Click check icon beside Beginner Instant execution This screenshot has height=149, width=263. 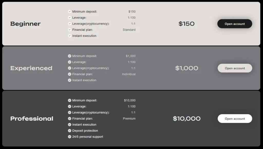[70, 36]
